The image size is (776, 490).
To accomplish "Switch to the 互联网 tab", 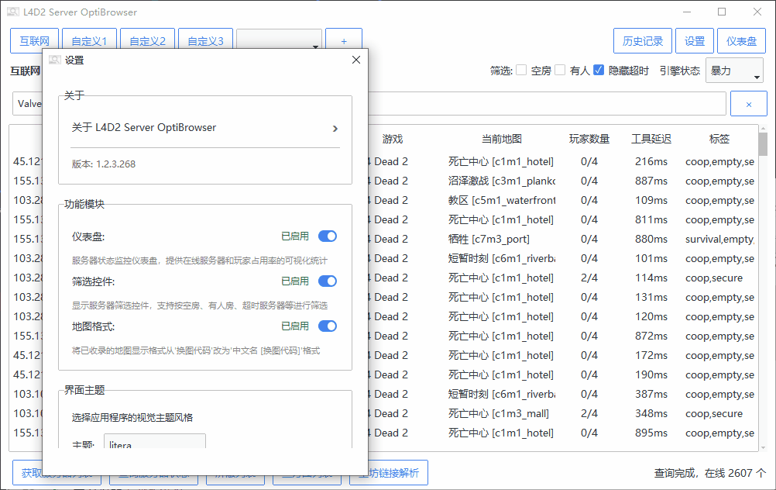I will [x=34, y=42].
